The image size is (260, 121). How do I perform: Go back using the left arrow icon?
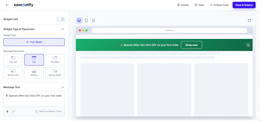point(7,5)
